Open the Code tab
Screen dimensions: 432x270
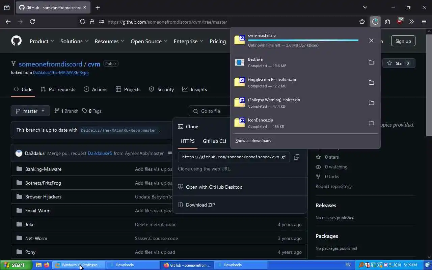(x=23, y=89)
